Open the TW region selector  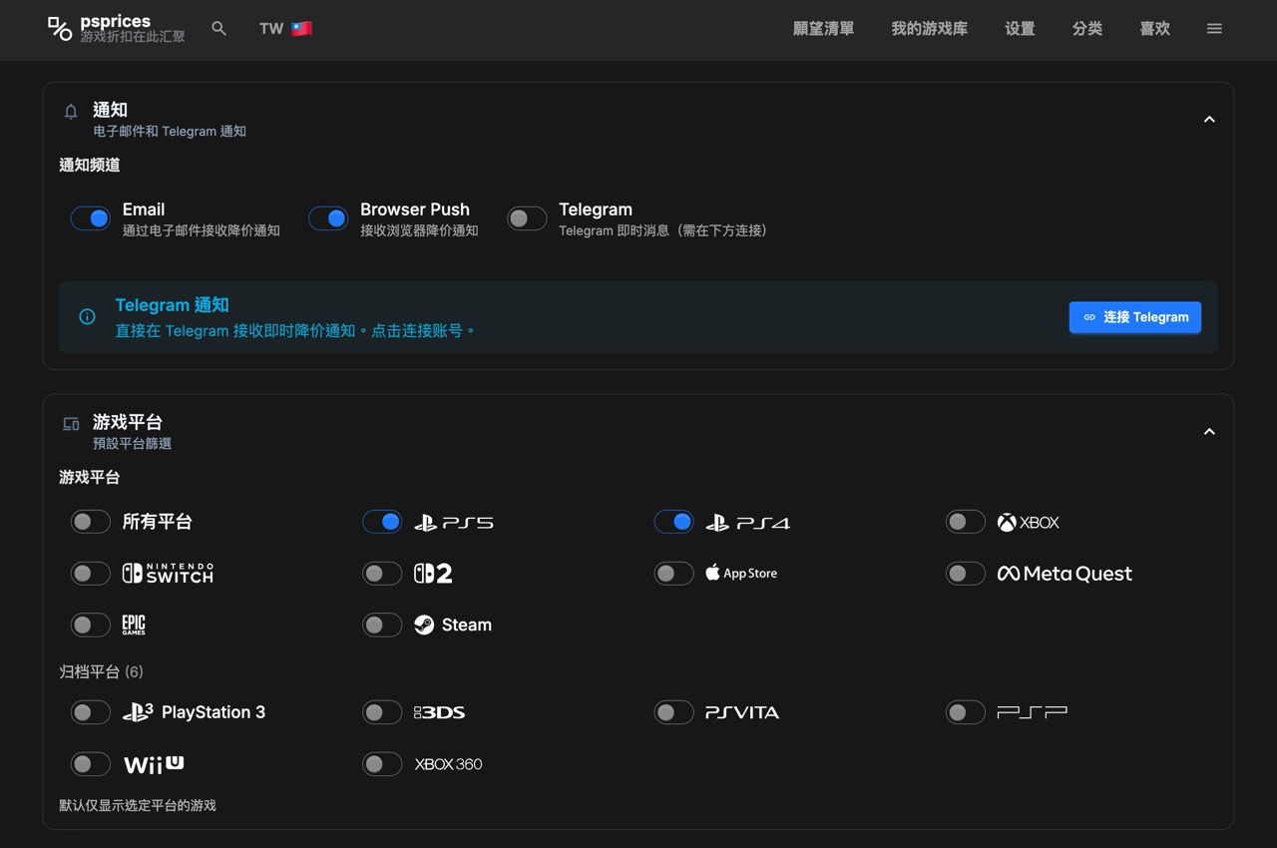pyautogui.click(x=285, y=29)
